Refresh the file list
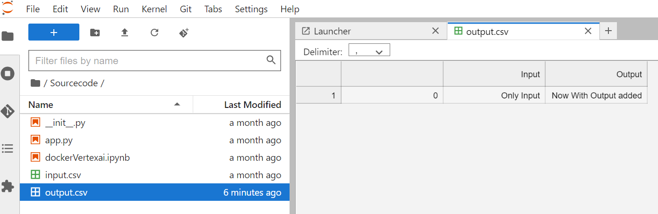 (154, 33)
